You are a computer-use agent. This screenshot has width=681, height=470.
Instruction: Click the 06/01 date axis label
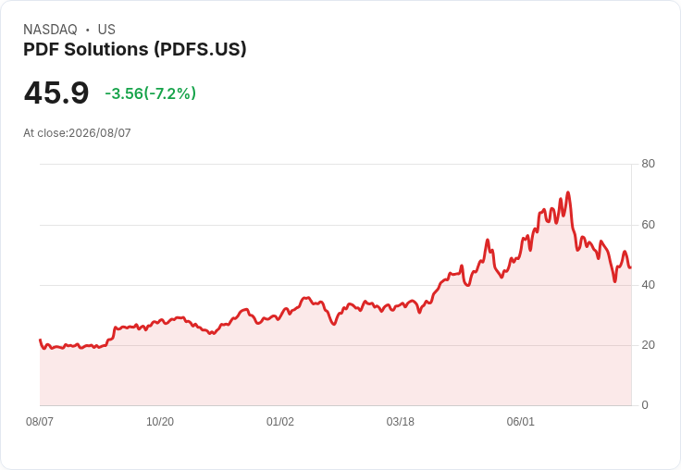520,421
